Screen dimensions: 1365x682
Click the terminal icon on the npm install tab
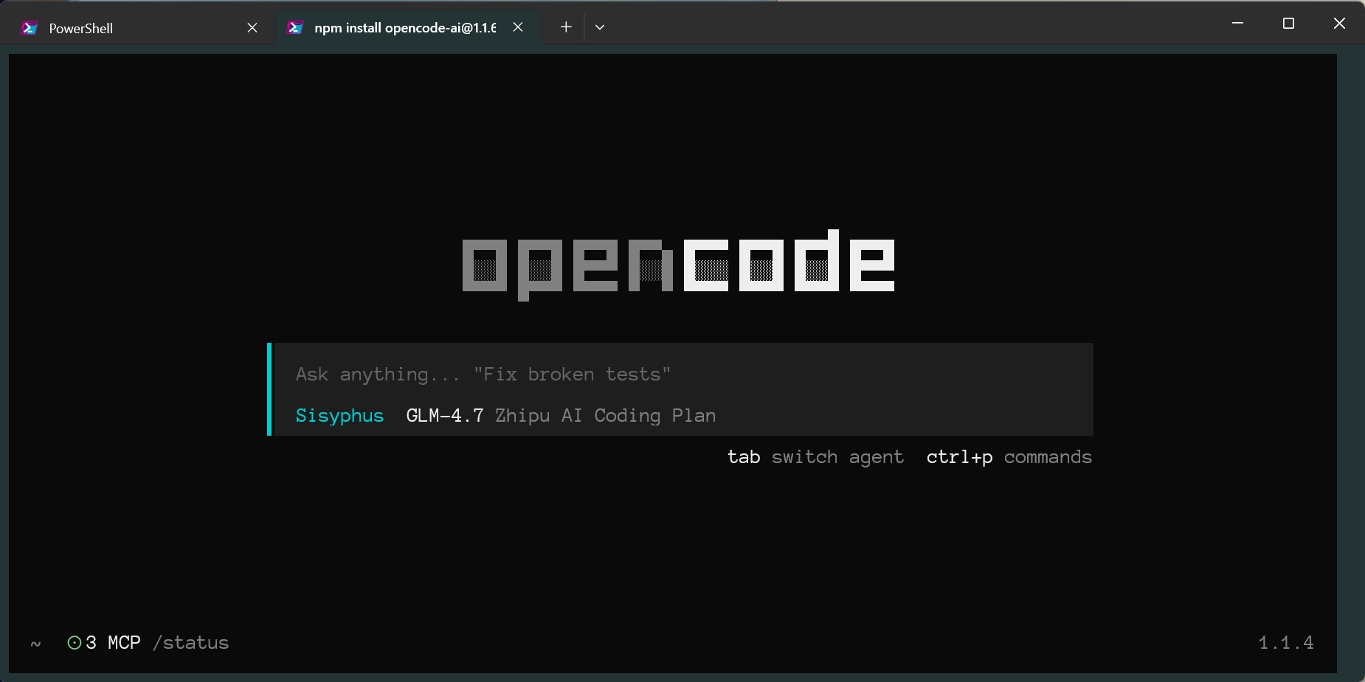(294, 27)
